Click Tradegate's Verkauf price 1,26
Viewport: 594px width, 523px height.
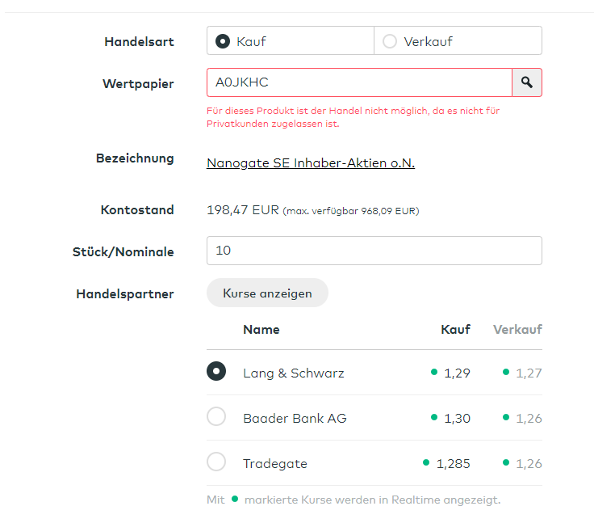pyautogui.click(x=529, y=464)
